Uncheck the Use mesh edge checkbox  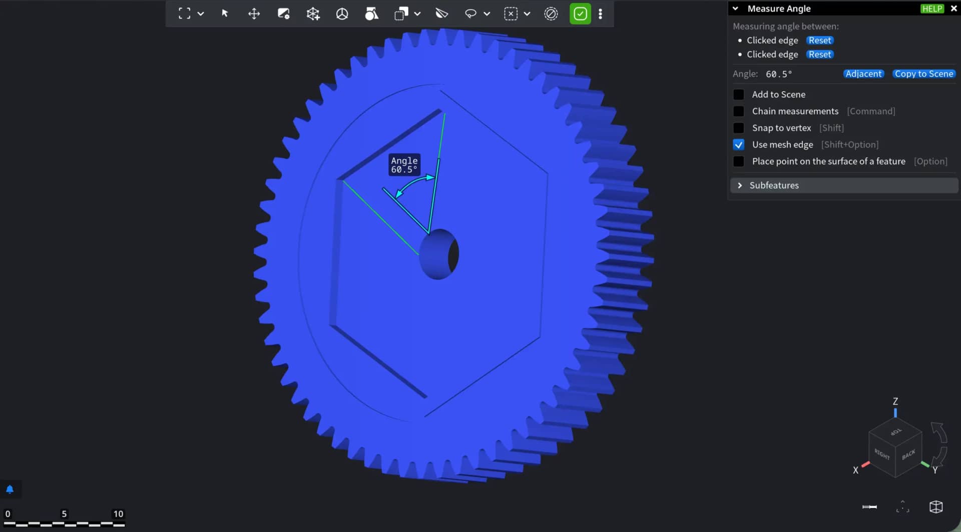click(x=738, y=144)
